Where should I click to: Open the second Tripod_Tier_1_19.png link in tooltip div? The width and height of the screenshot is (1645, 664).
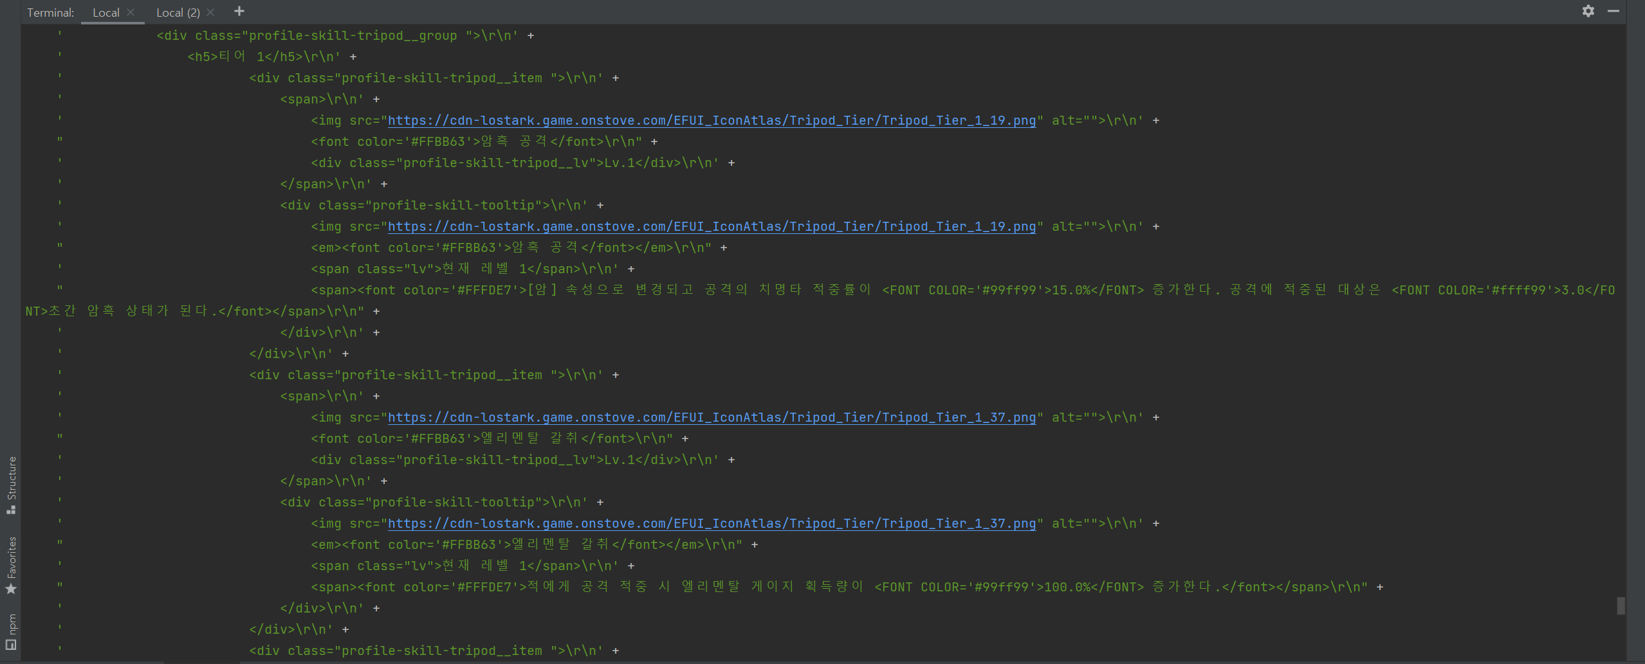712,227
